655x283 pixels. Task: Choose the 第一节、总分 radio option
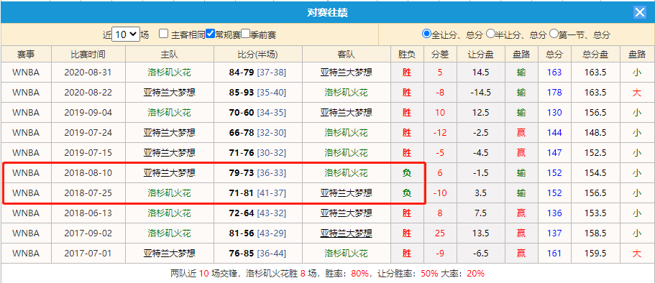point(554,33)
